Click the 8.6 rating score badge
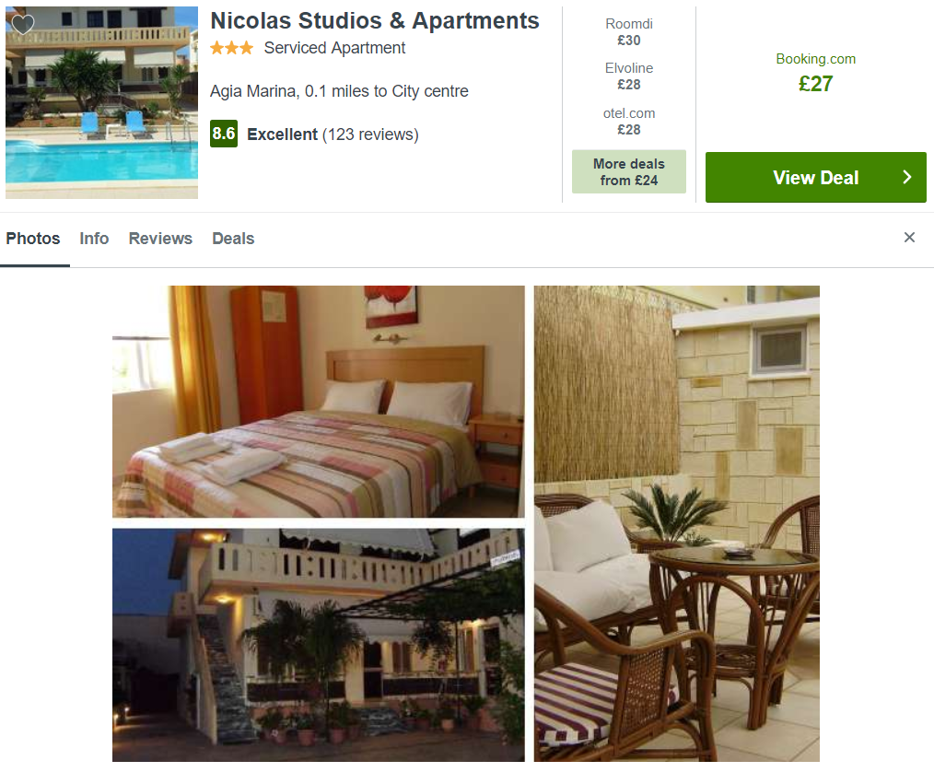Image resolution: width=934 pixels, height=784 pixels. (x=224, y=134)
